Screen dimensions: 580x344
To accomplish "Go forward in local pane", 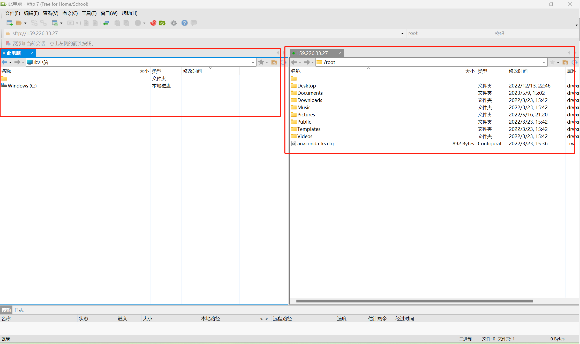I will [17, 62].
